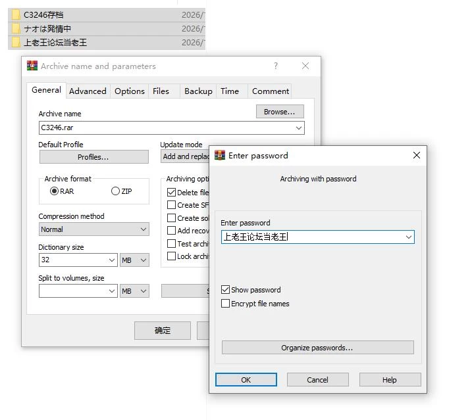The image size is (472, 420).
Task: Click the help question mark in Archive dialog
Action: coord(276,66)
